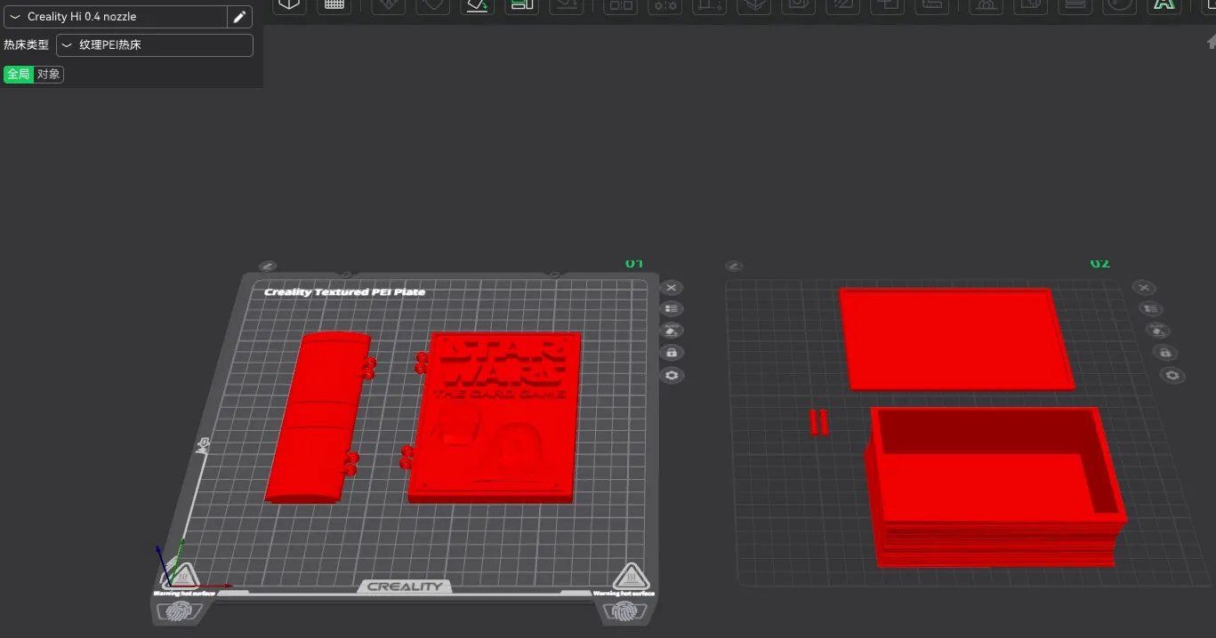Open plate 02 settings gear icon
Image resolution: width=1216 pixels, height=638 pixels.
pos(1173,376)
